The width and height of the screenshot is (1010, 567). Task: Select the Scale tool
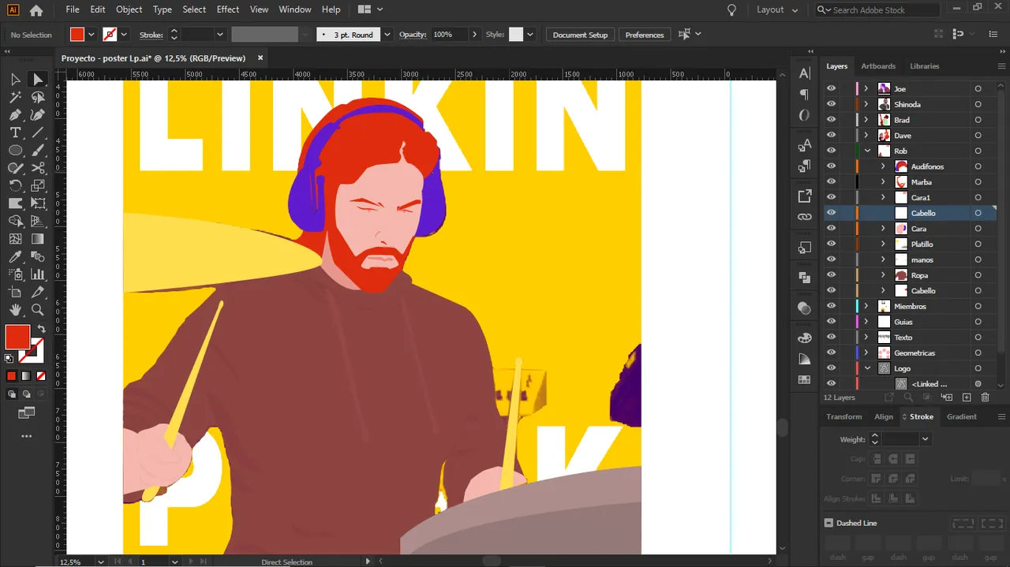coord(38,186)
